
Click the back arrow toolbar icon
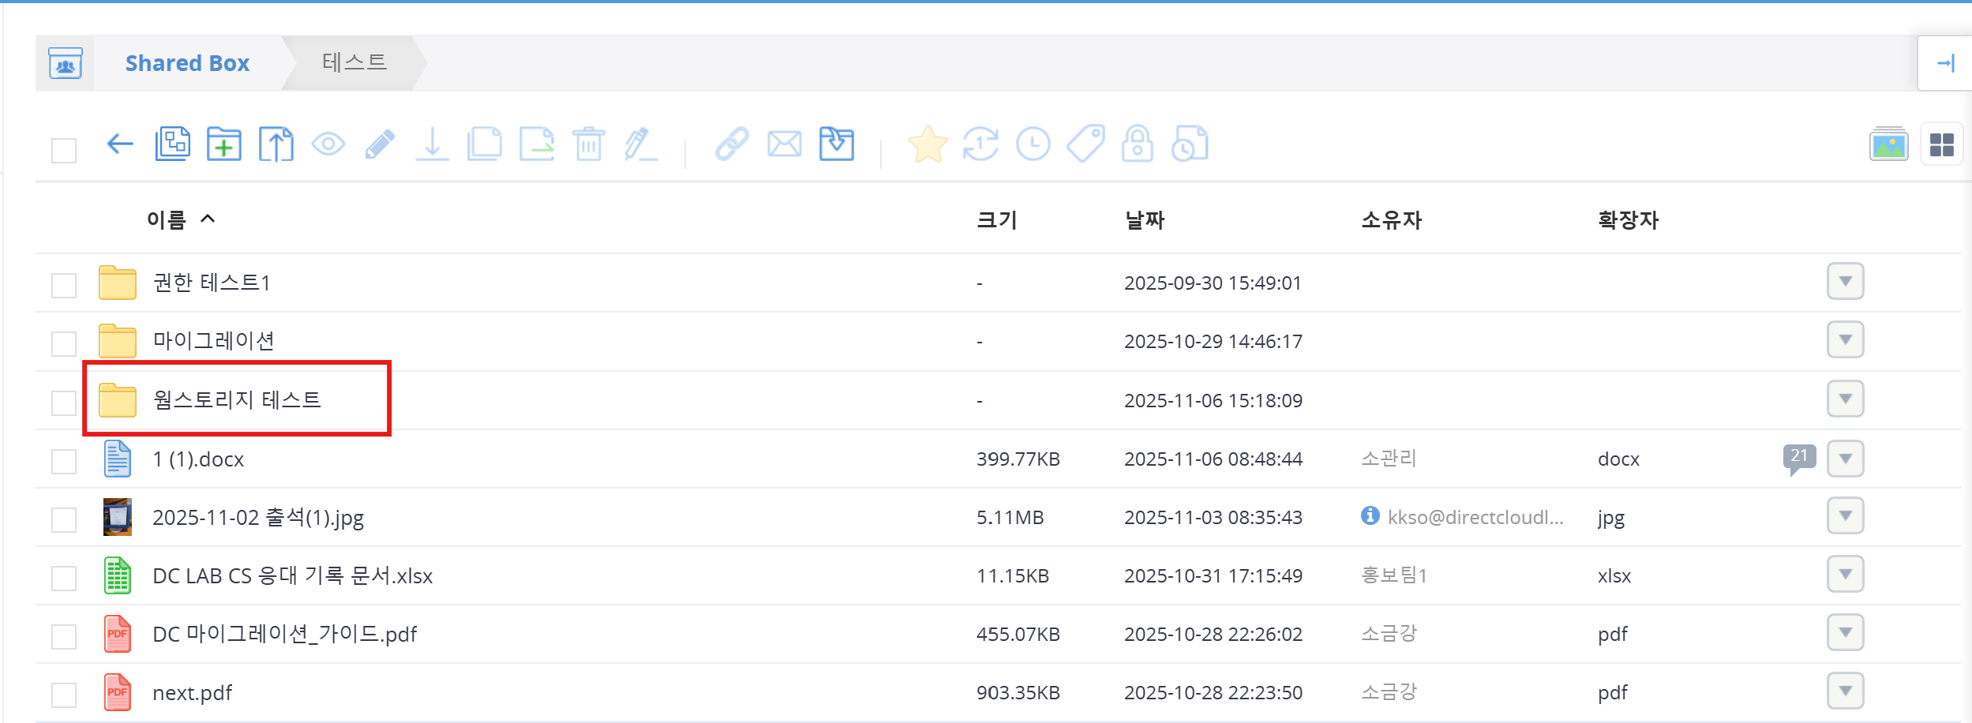click(x=120, y=144)
